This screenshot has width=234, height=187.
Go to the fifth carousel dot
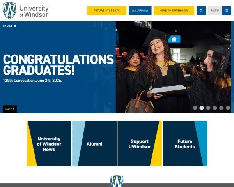[221, 108]
